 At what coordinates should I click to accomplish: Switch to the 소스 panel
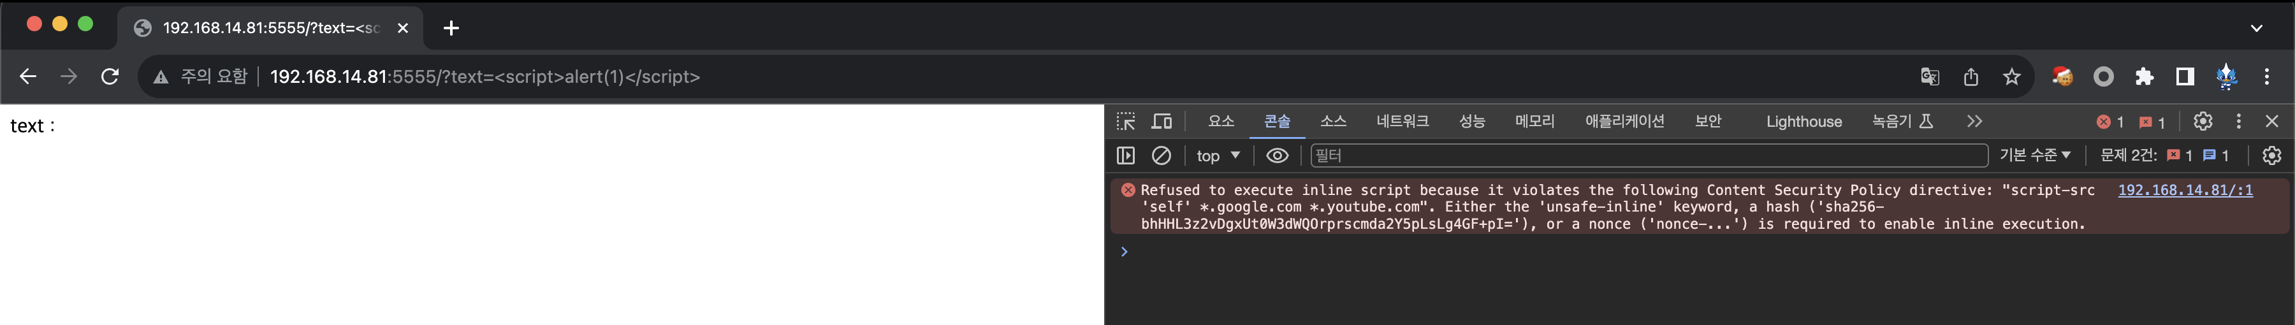pyautogui.click(x=1333, y=121)
